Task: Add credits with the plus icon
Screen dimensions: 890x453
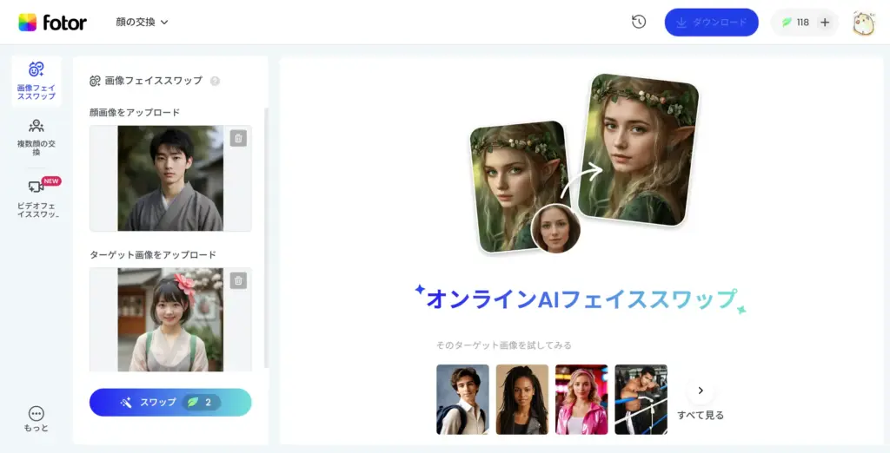Action: [x=825, y=23]
